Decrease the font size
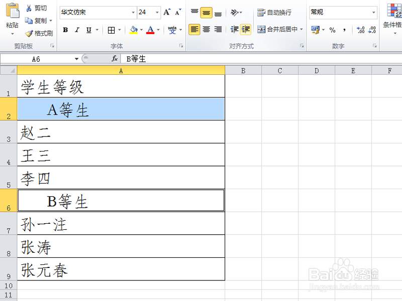Viewport: 402px width, 301px height. pos(178,12)
